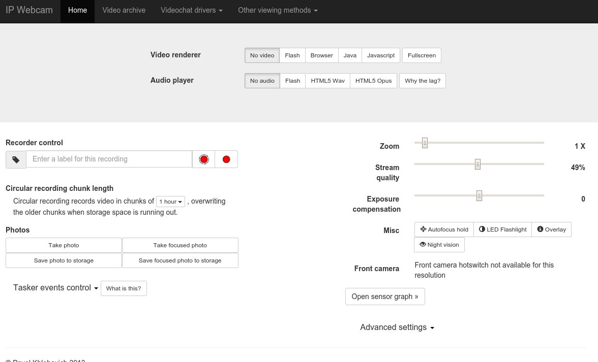Choose HTML5 Wav audio player
This screenshot has height=362, width=598.
[327, 81]
